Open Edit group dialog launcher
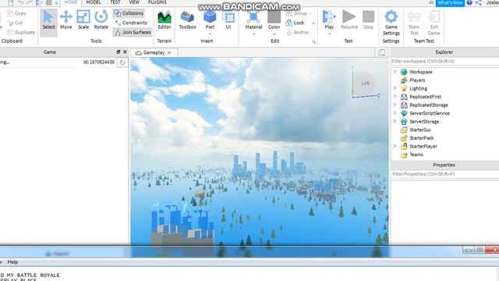The width and height of the screenshot is (499, 281). [x=313, y=41]
